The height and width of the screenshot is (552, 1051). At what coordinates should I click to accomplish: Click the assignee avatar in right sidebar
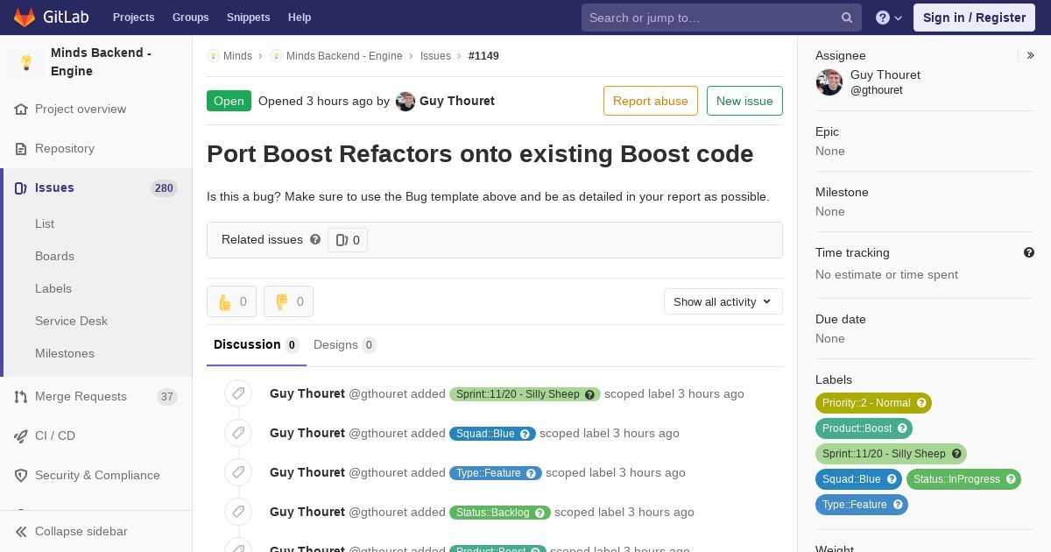pyautogui.click(x=829, y=82)
